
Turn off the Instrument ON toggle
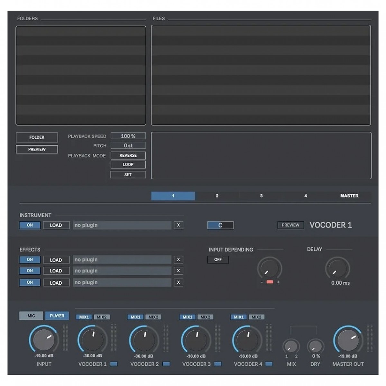tap(30, 225)
